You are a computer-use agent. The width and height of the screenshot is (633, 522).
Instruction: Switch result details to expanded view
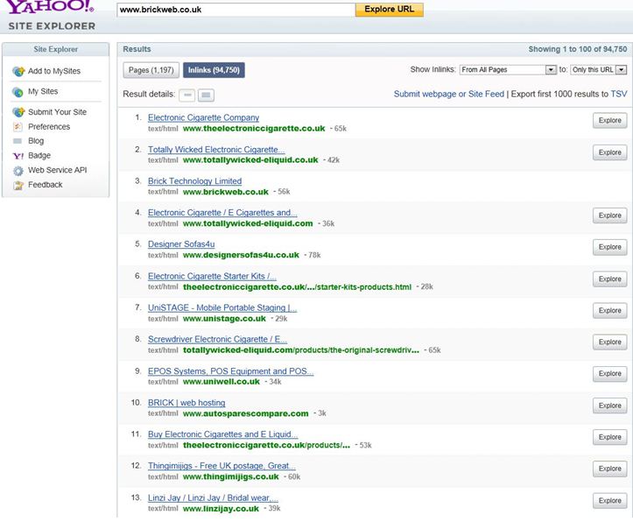206,94
